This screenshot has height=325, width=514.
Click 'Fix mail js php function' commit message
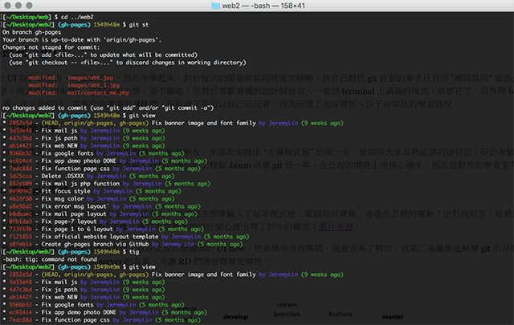80,184
